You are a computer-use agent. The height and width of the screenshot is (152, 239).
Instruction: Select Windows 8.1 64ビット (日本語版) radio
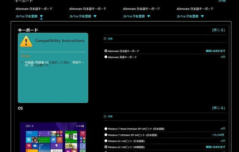[106, 141]
